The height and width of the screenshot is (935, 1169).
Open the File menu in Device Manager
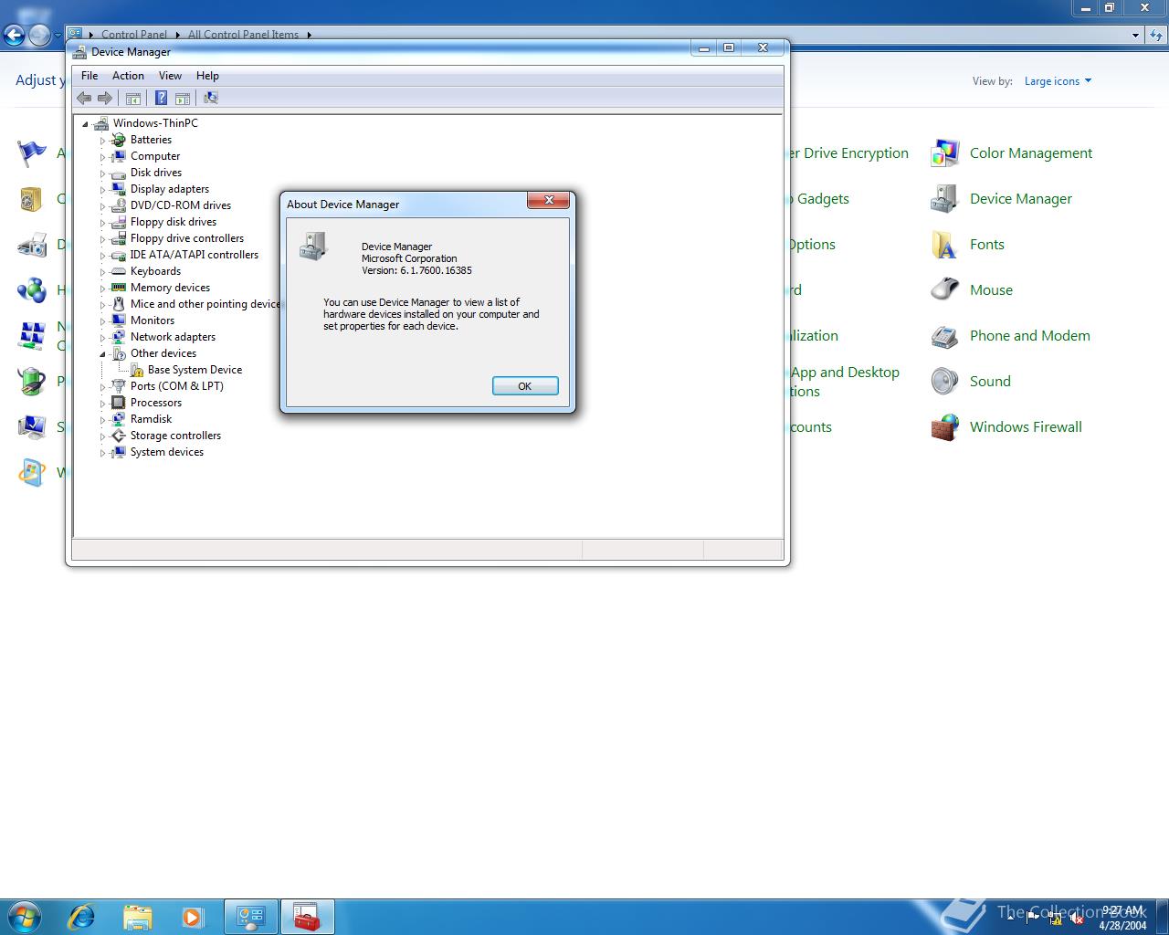90,76
